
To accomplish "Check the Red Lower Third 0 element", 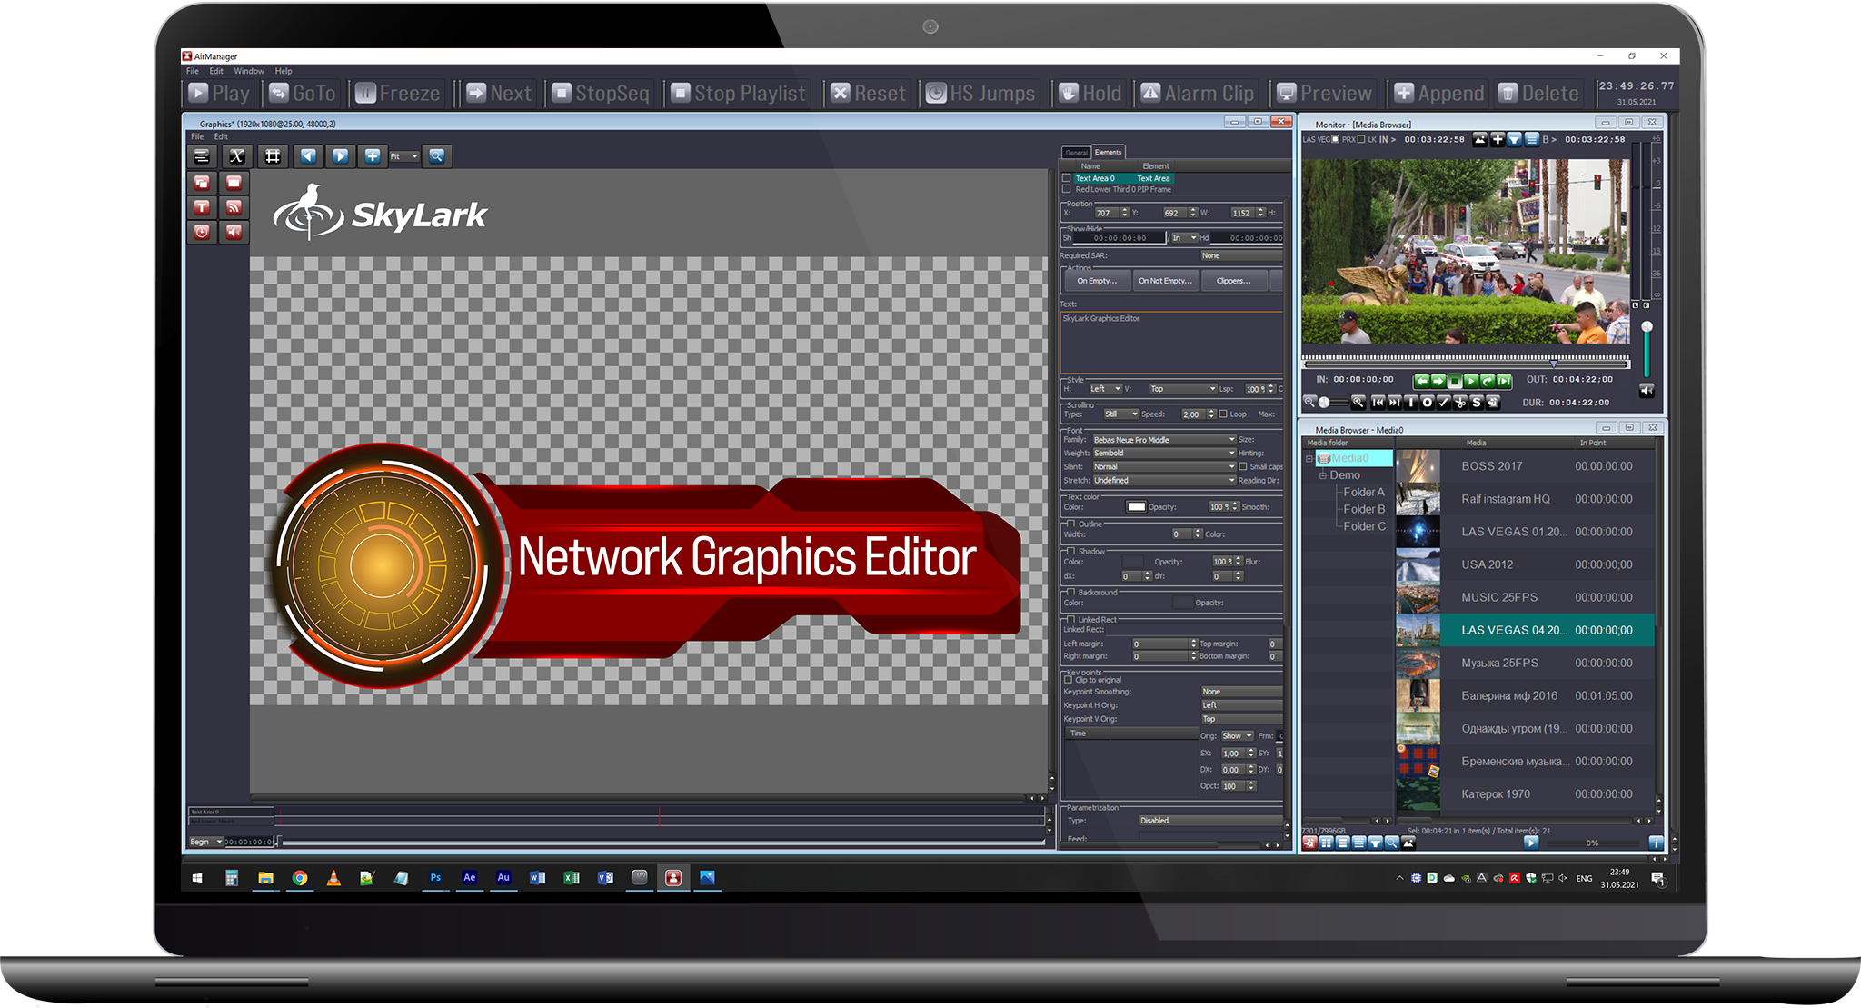I will (x=1068, y=189).
